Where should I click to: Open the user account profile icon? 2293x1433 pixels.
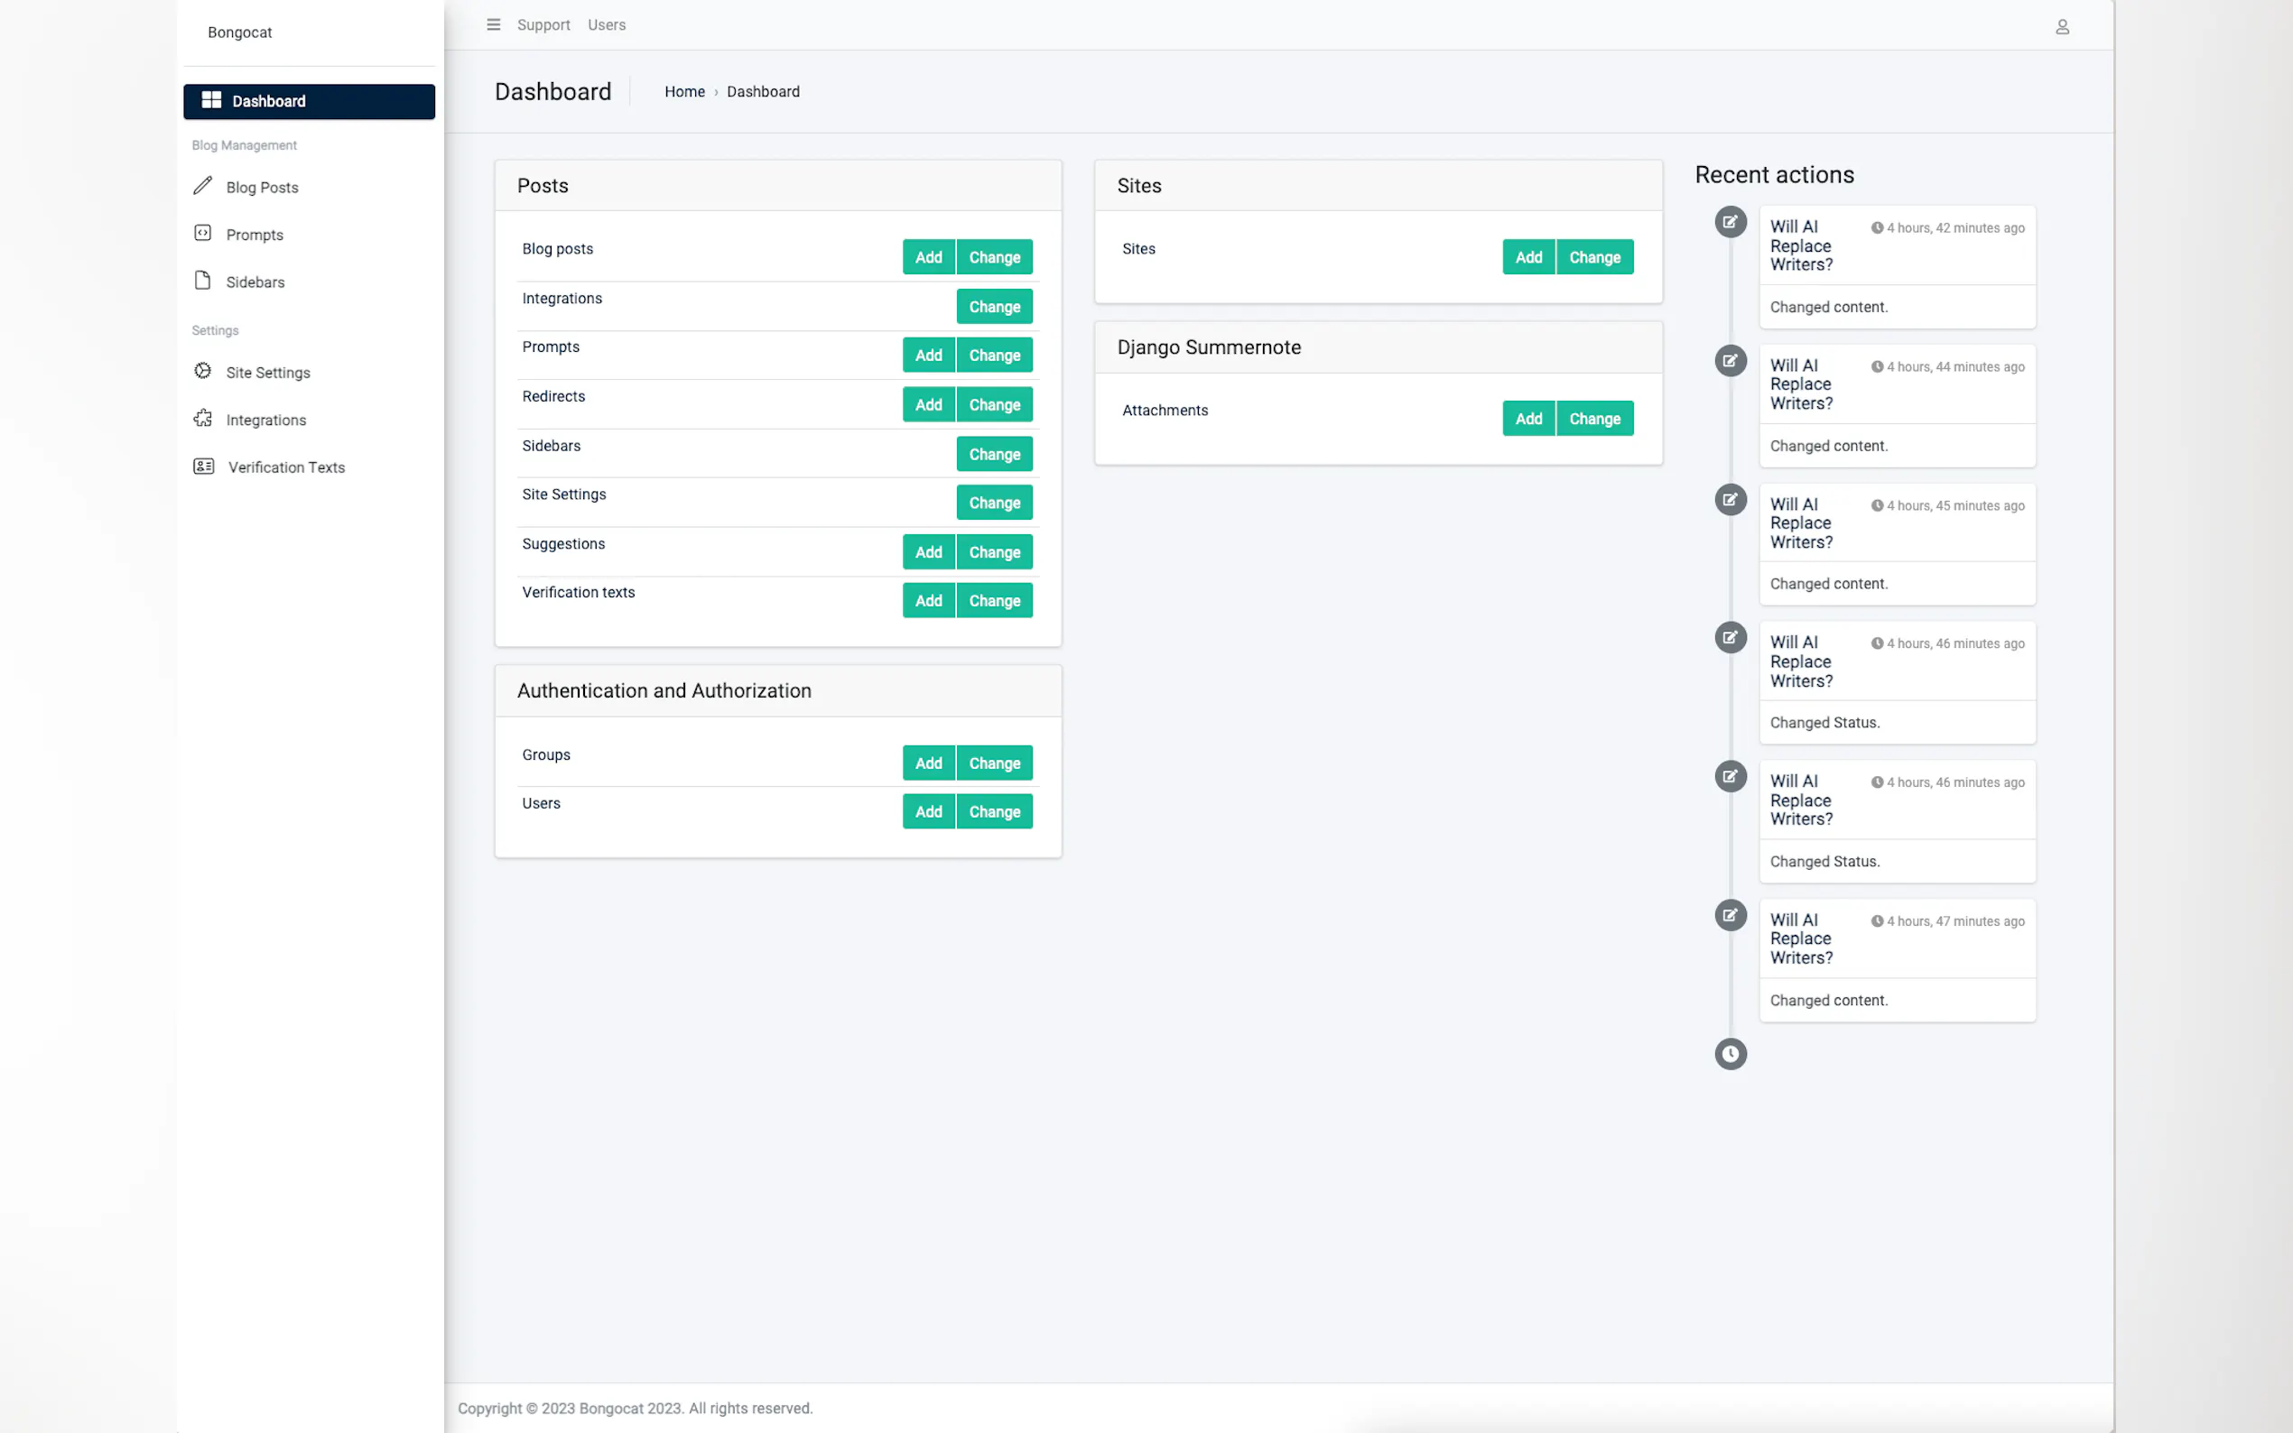pos(2062,26)
